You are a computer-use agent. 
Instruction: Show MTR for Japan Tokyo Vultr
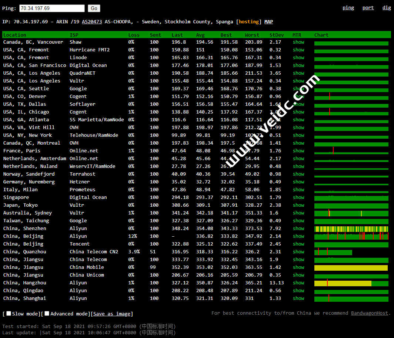(298, 205)
